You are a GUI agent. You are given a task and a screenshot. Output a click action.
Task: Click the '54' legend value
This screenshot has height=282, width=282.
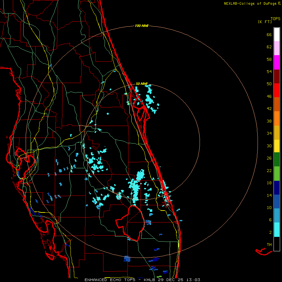coord(269,71)
